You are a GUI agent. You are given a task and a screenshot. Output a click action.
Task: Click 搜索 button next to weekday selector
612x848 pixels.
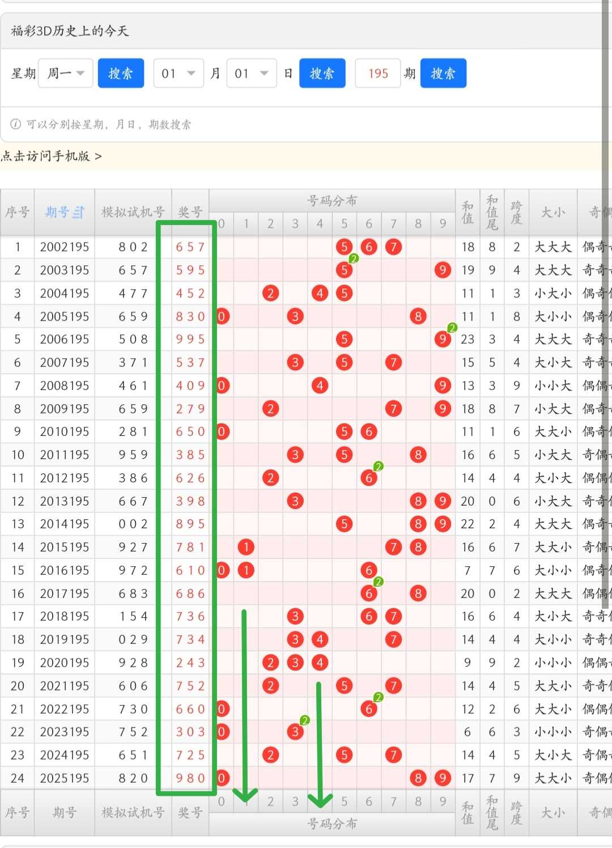click(x=121, y=73)
